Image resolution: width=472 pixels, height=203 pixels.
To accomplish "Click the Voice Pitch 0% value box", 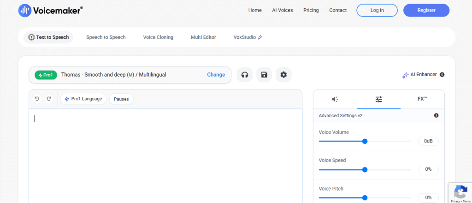I will (x=428, y=197).
